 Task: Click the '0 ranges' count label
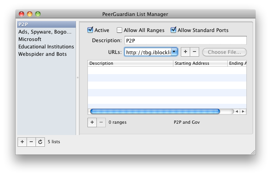118,122
